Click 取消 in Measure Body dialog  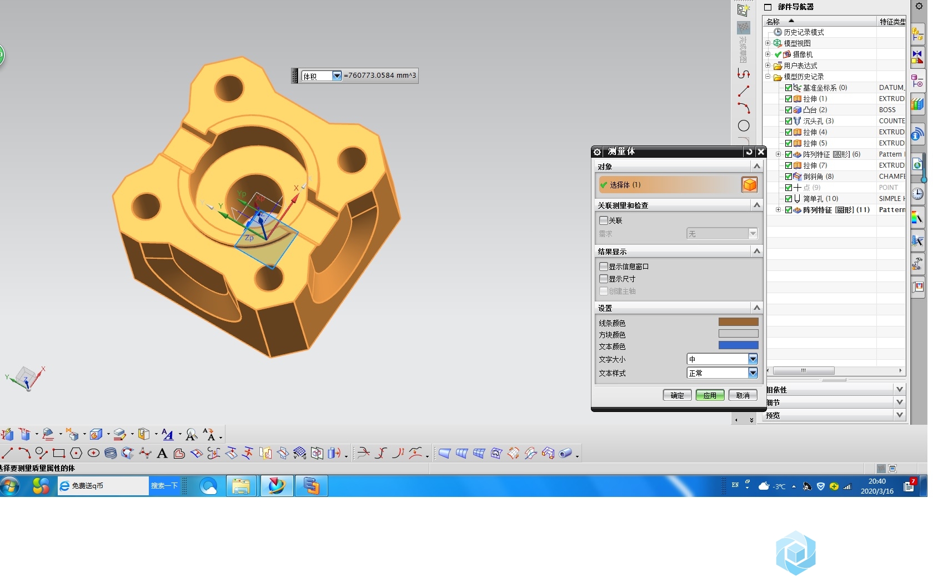[x=743, y=395]
